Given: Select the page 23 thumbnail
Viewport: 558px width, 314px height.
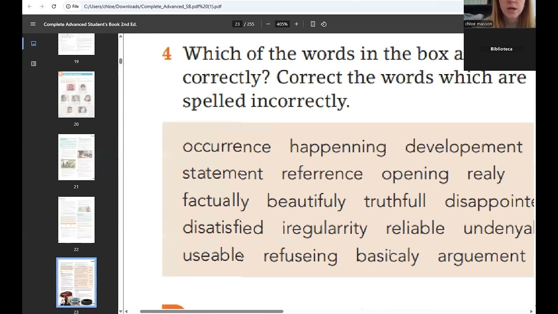Looking at the screenshot, I should click(x=76, y=283).
